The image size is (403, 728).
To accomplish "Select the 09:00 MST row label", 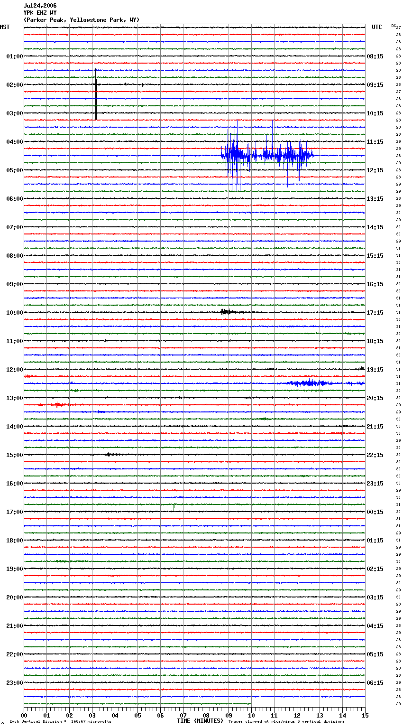I will click(14, 284).
